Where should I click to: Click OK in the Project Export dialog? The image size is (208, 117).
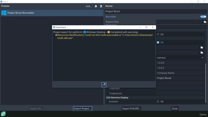tap(104, 84)
